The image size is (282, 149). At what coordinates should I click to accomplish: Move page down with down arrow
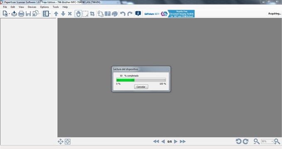point(63,14)
